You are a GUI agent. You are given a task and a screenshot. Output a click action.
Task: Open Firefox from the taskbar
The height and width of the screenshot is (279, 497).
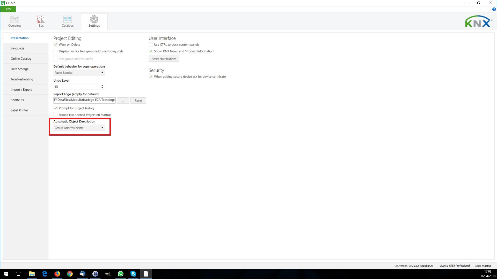tap(57, 274)
